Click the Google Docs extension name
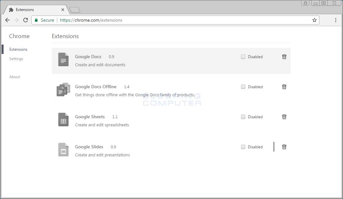343x199 pixels. click(88, 57)
